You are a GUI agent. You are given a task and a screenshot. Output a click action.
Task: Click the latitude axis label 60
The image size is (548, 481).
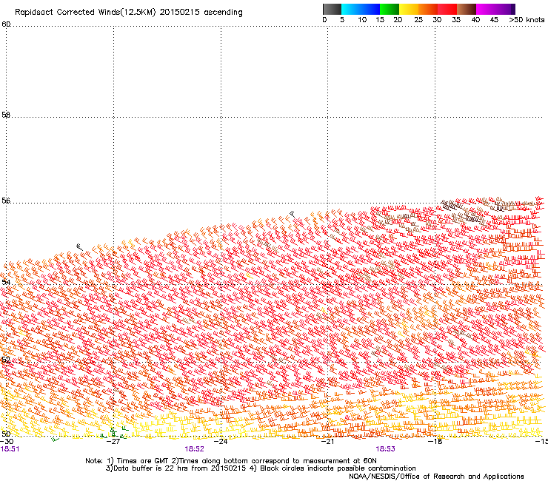(6, 24)
